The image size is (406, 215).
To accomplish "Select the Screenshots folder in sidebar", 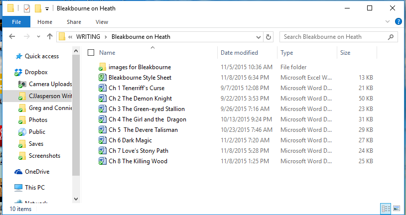I will pyautogui.click(x=44, y=156).
